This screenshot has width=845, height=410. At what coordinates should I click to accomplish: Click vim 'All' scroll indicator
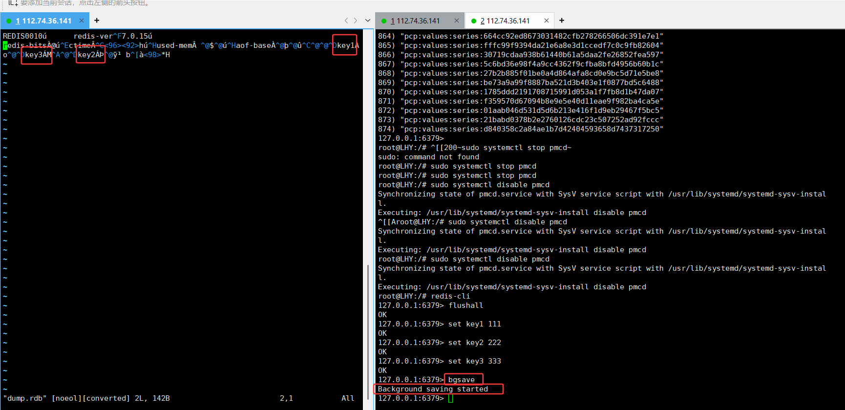(x=348, y=398)
